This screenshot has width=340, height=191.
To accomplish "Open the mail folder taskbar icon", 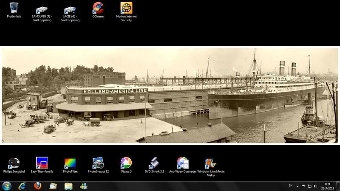I will (x=53, y=186).
